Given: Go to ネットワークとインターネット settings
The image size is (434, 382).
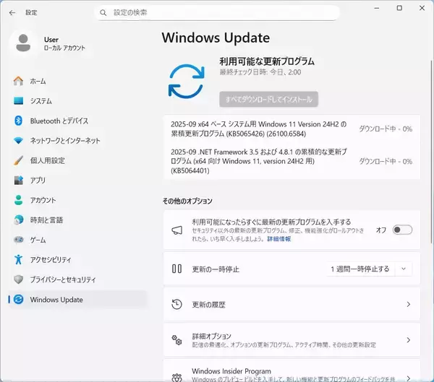Looking at the screenshot, I should click(65, 141).
